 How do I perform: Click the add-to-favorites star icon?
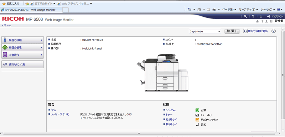pyautogui.click(x=27, y=4)
